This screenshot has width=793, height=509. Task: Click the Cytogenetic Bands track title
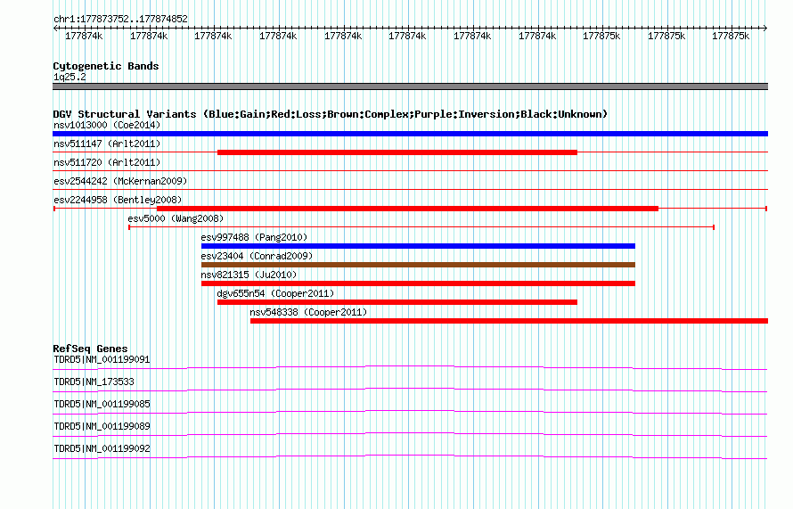[x=106, y=66]
